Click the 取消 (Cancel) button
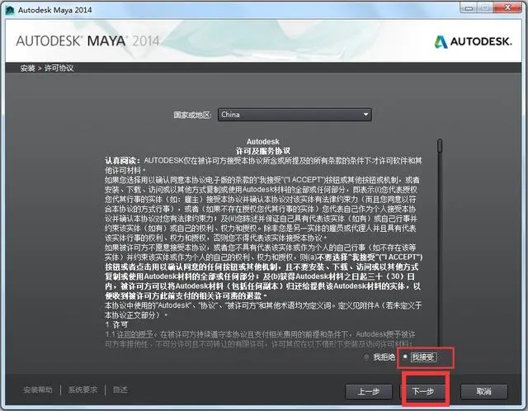The height and width of the screenshot is (411, 528). click(484, 391)
